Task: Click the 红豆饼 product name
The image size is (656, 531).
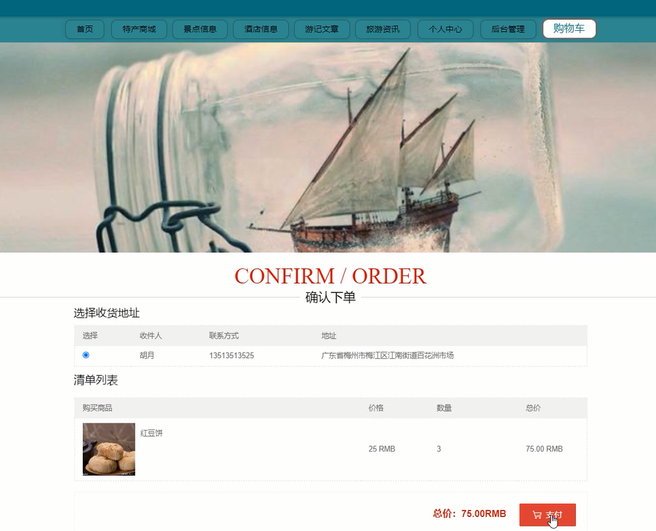Action: (x=152, y=433)
